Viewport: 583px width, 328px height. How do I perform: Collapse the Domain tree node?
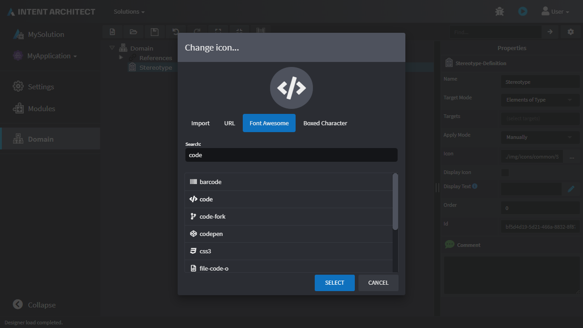point(112,48)
